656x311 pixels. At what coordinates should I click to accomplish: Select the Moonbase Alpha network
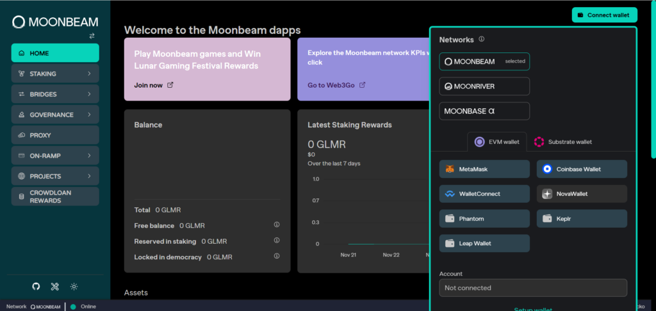coord(484,111)
